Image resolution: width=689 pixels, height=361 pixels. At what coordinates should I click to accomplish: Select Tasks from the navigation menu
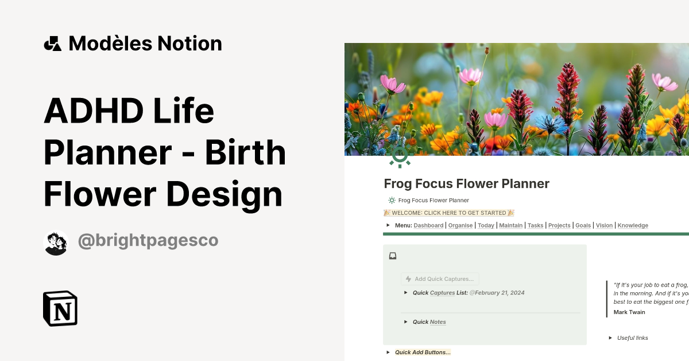click(x=535, y=225)
